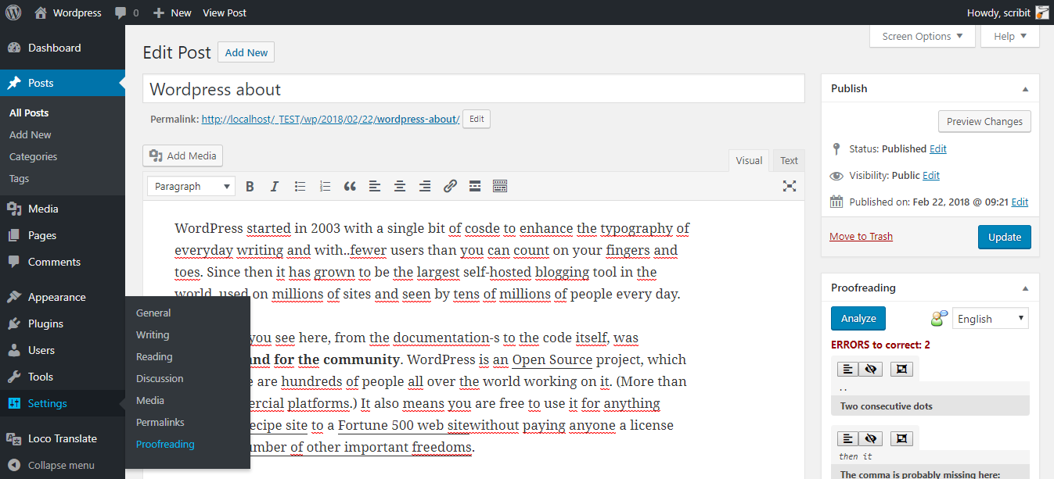Insert the Read More tag
The image size is (1054, 479).
(475, 186)
